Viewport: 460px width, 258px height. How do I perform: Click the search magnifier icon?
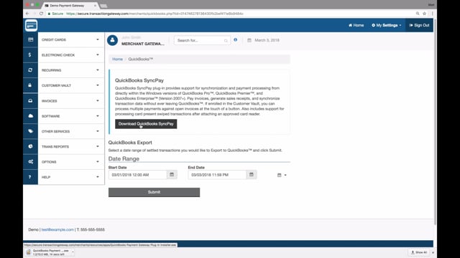pos(226,41)
